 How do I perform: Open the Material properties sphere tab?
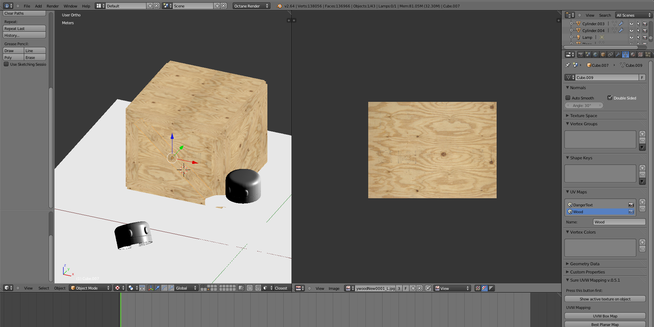[x=633, y=54]
